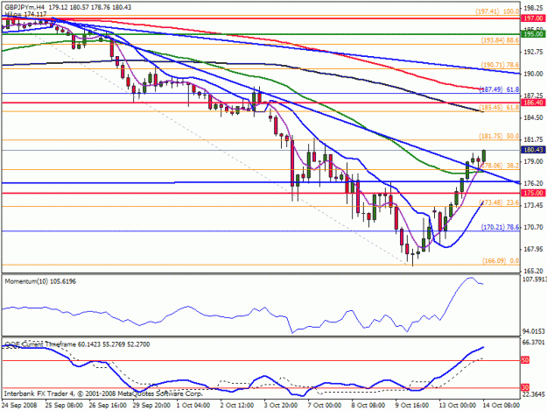This screenshot has width=547, height=411.
Task: Select the 29 Sep 20:00 date marker
Action: (x=151, y=405)
